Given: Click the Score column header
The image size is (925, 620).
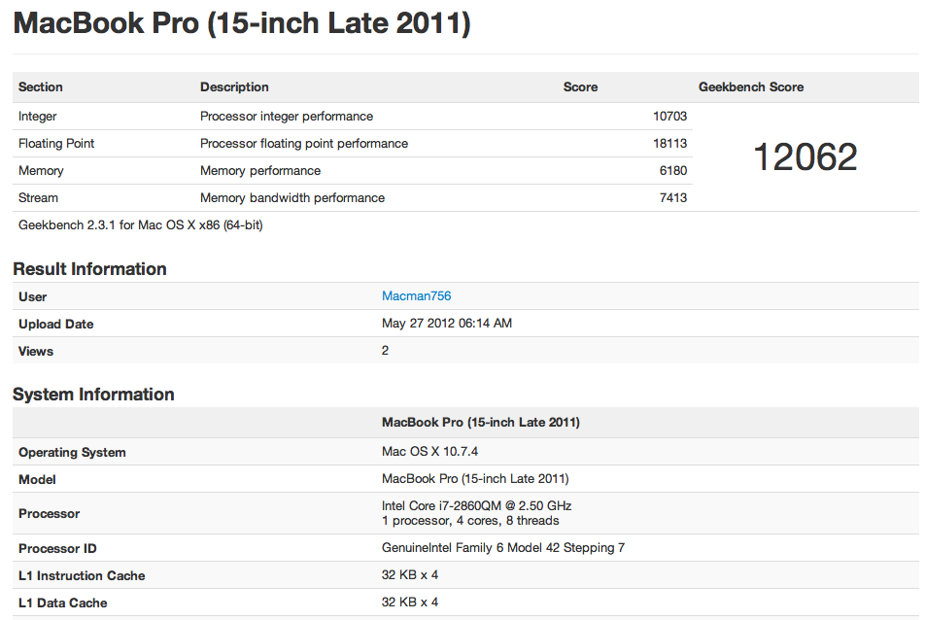Looking at the screenshot, I should [580, 87].
